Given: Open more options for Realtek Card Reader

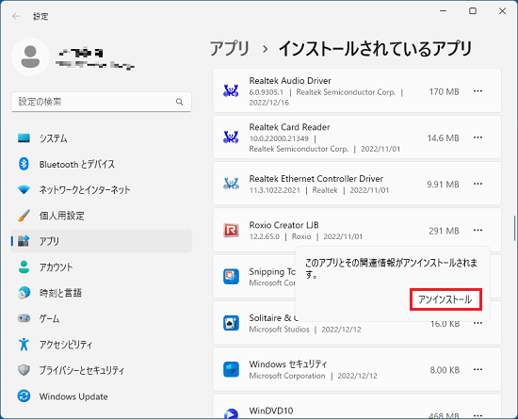Looking at the screenshot, I should [478, 137].
